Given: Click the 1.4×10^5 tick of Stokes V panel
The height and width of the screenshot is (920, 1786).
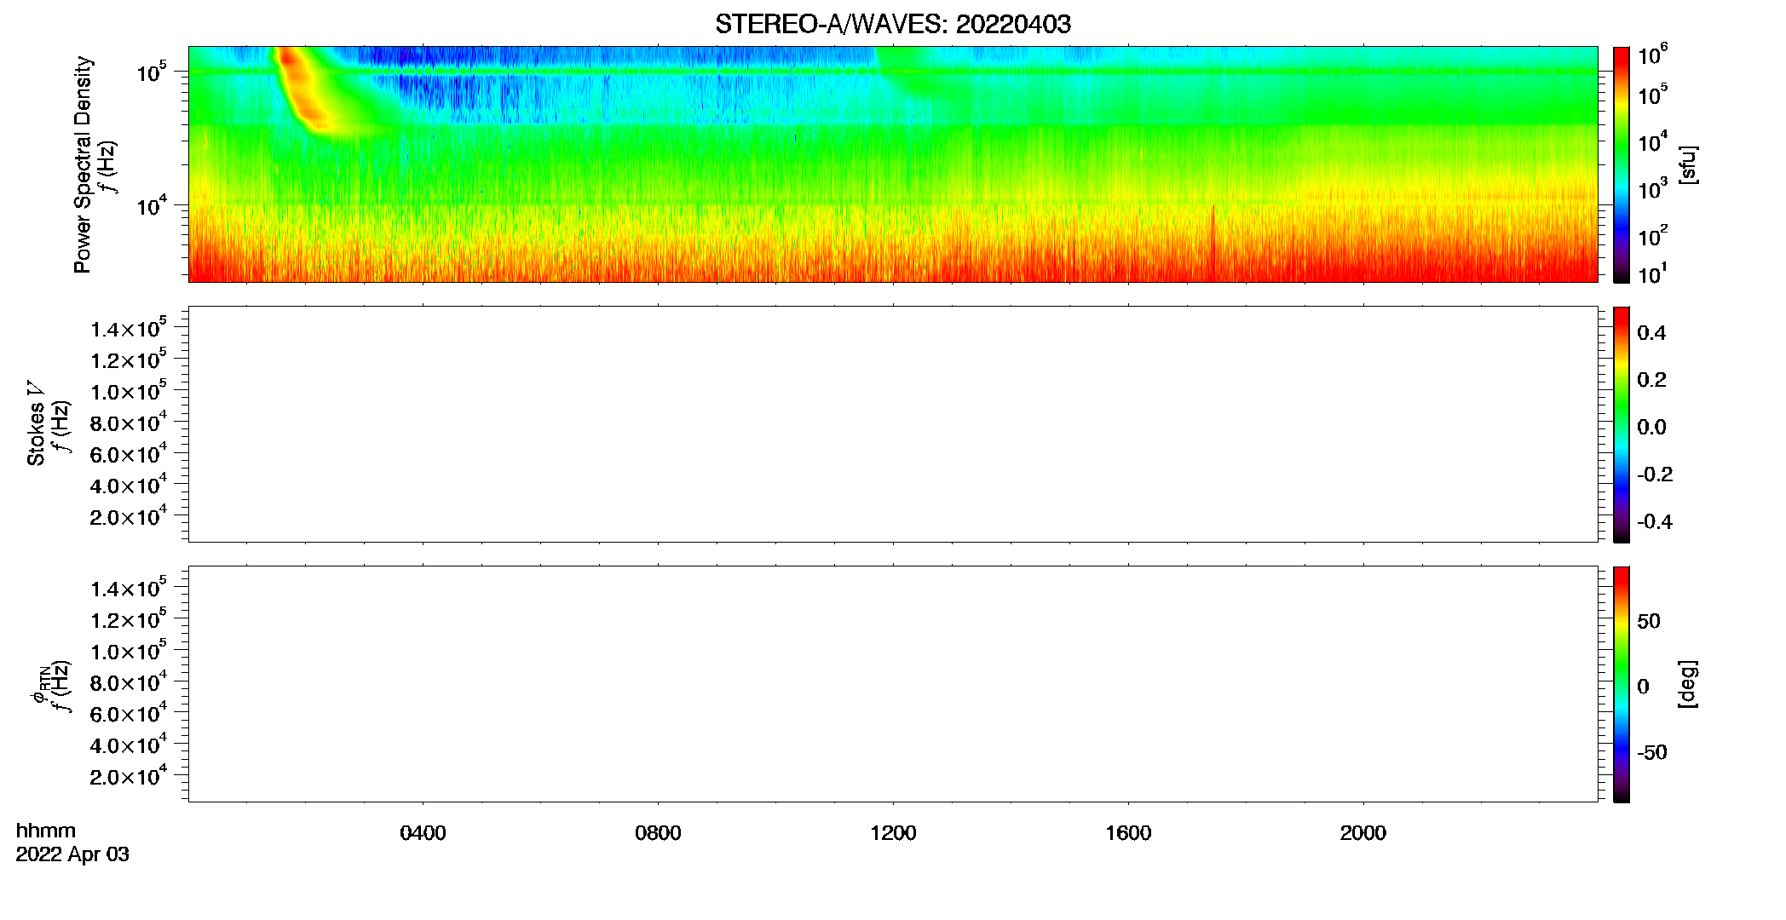Looking at the screenshot, I should 129,328.
